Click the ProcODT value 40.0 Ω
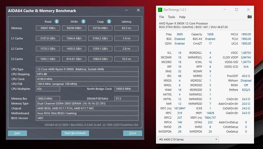263x149 pixels. (x=246, y=76)
